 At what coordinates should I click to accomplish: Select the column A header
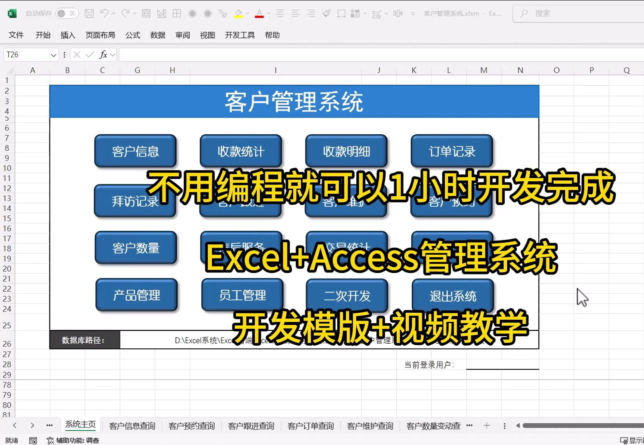[33, 70]
